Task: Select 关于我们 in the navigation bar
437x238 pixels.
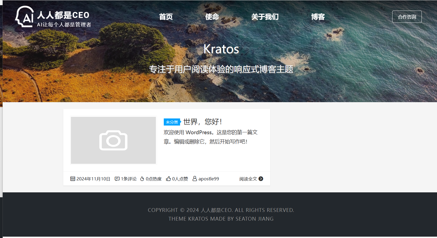Action: point(265,17)
